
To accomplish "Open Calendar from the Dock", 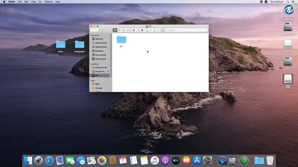I will (x=123, y=161).
